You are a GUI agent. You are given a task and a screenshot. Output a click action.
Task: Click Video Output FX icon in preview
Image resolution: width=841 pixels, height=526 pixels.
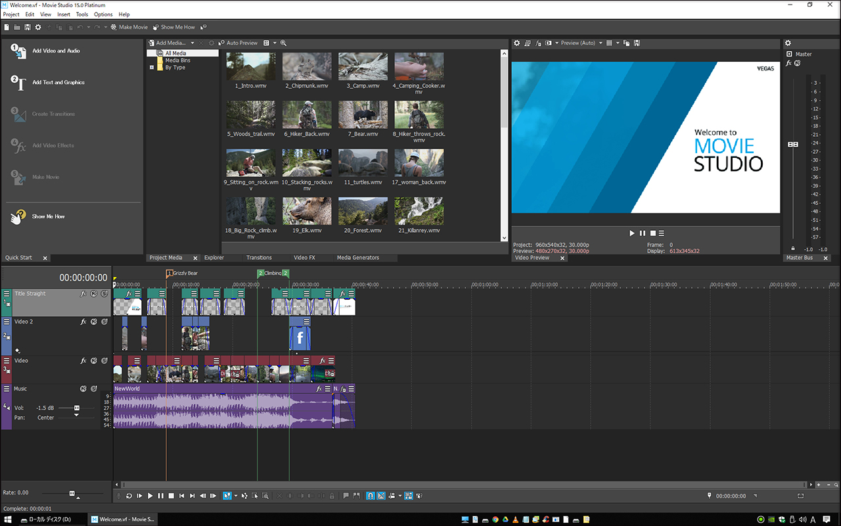point(539,43)
